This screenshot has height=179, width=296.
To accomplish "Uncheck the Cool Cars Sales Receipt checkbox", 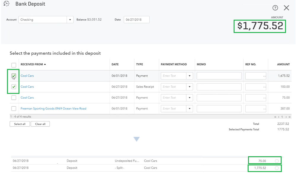I will 14,87.
